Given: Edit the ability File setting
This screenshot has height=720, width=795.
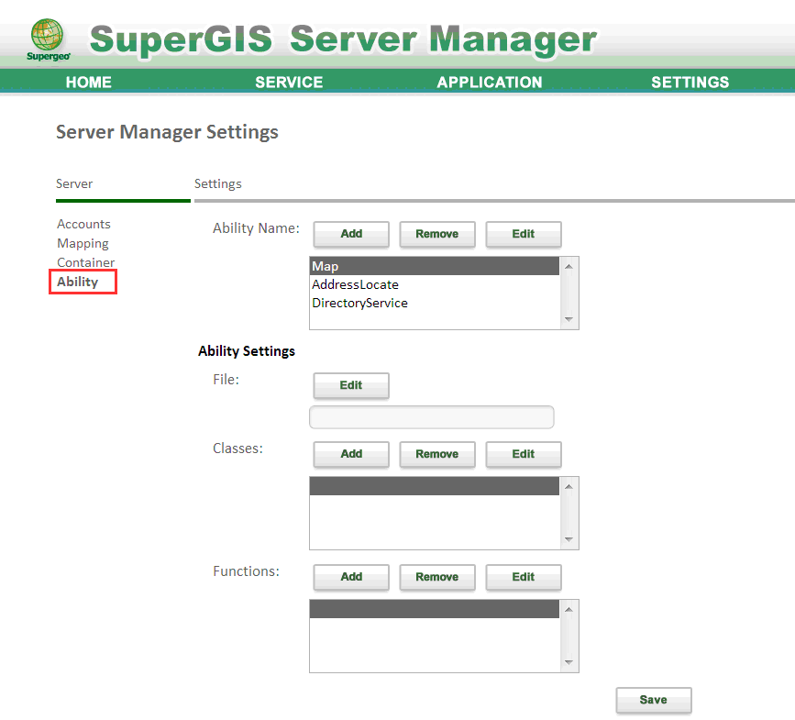Looking at the screenshot, I should pyautogui.click(x=351, y=385).
